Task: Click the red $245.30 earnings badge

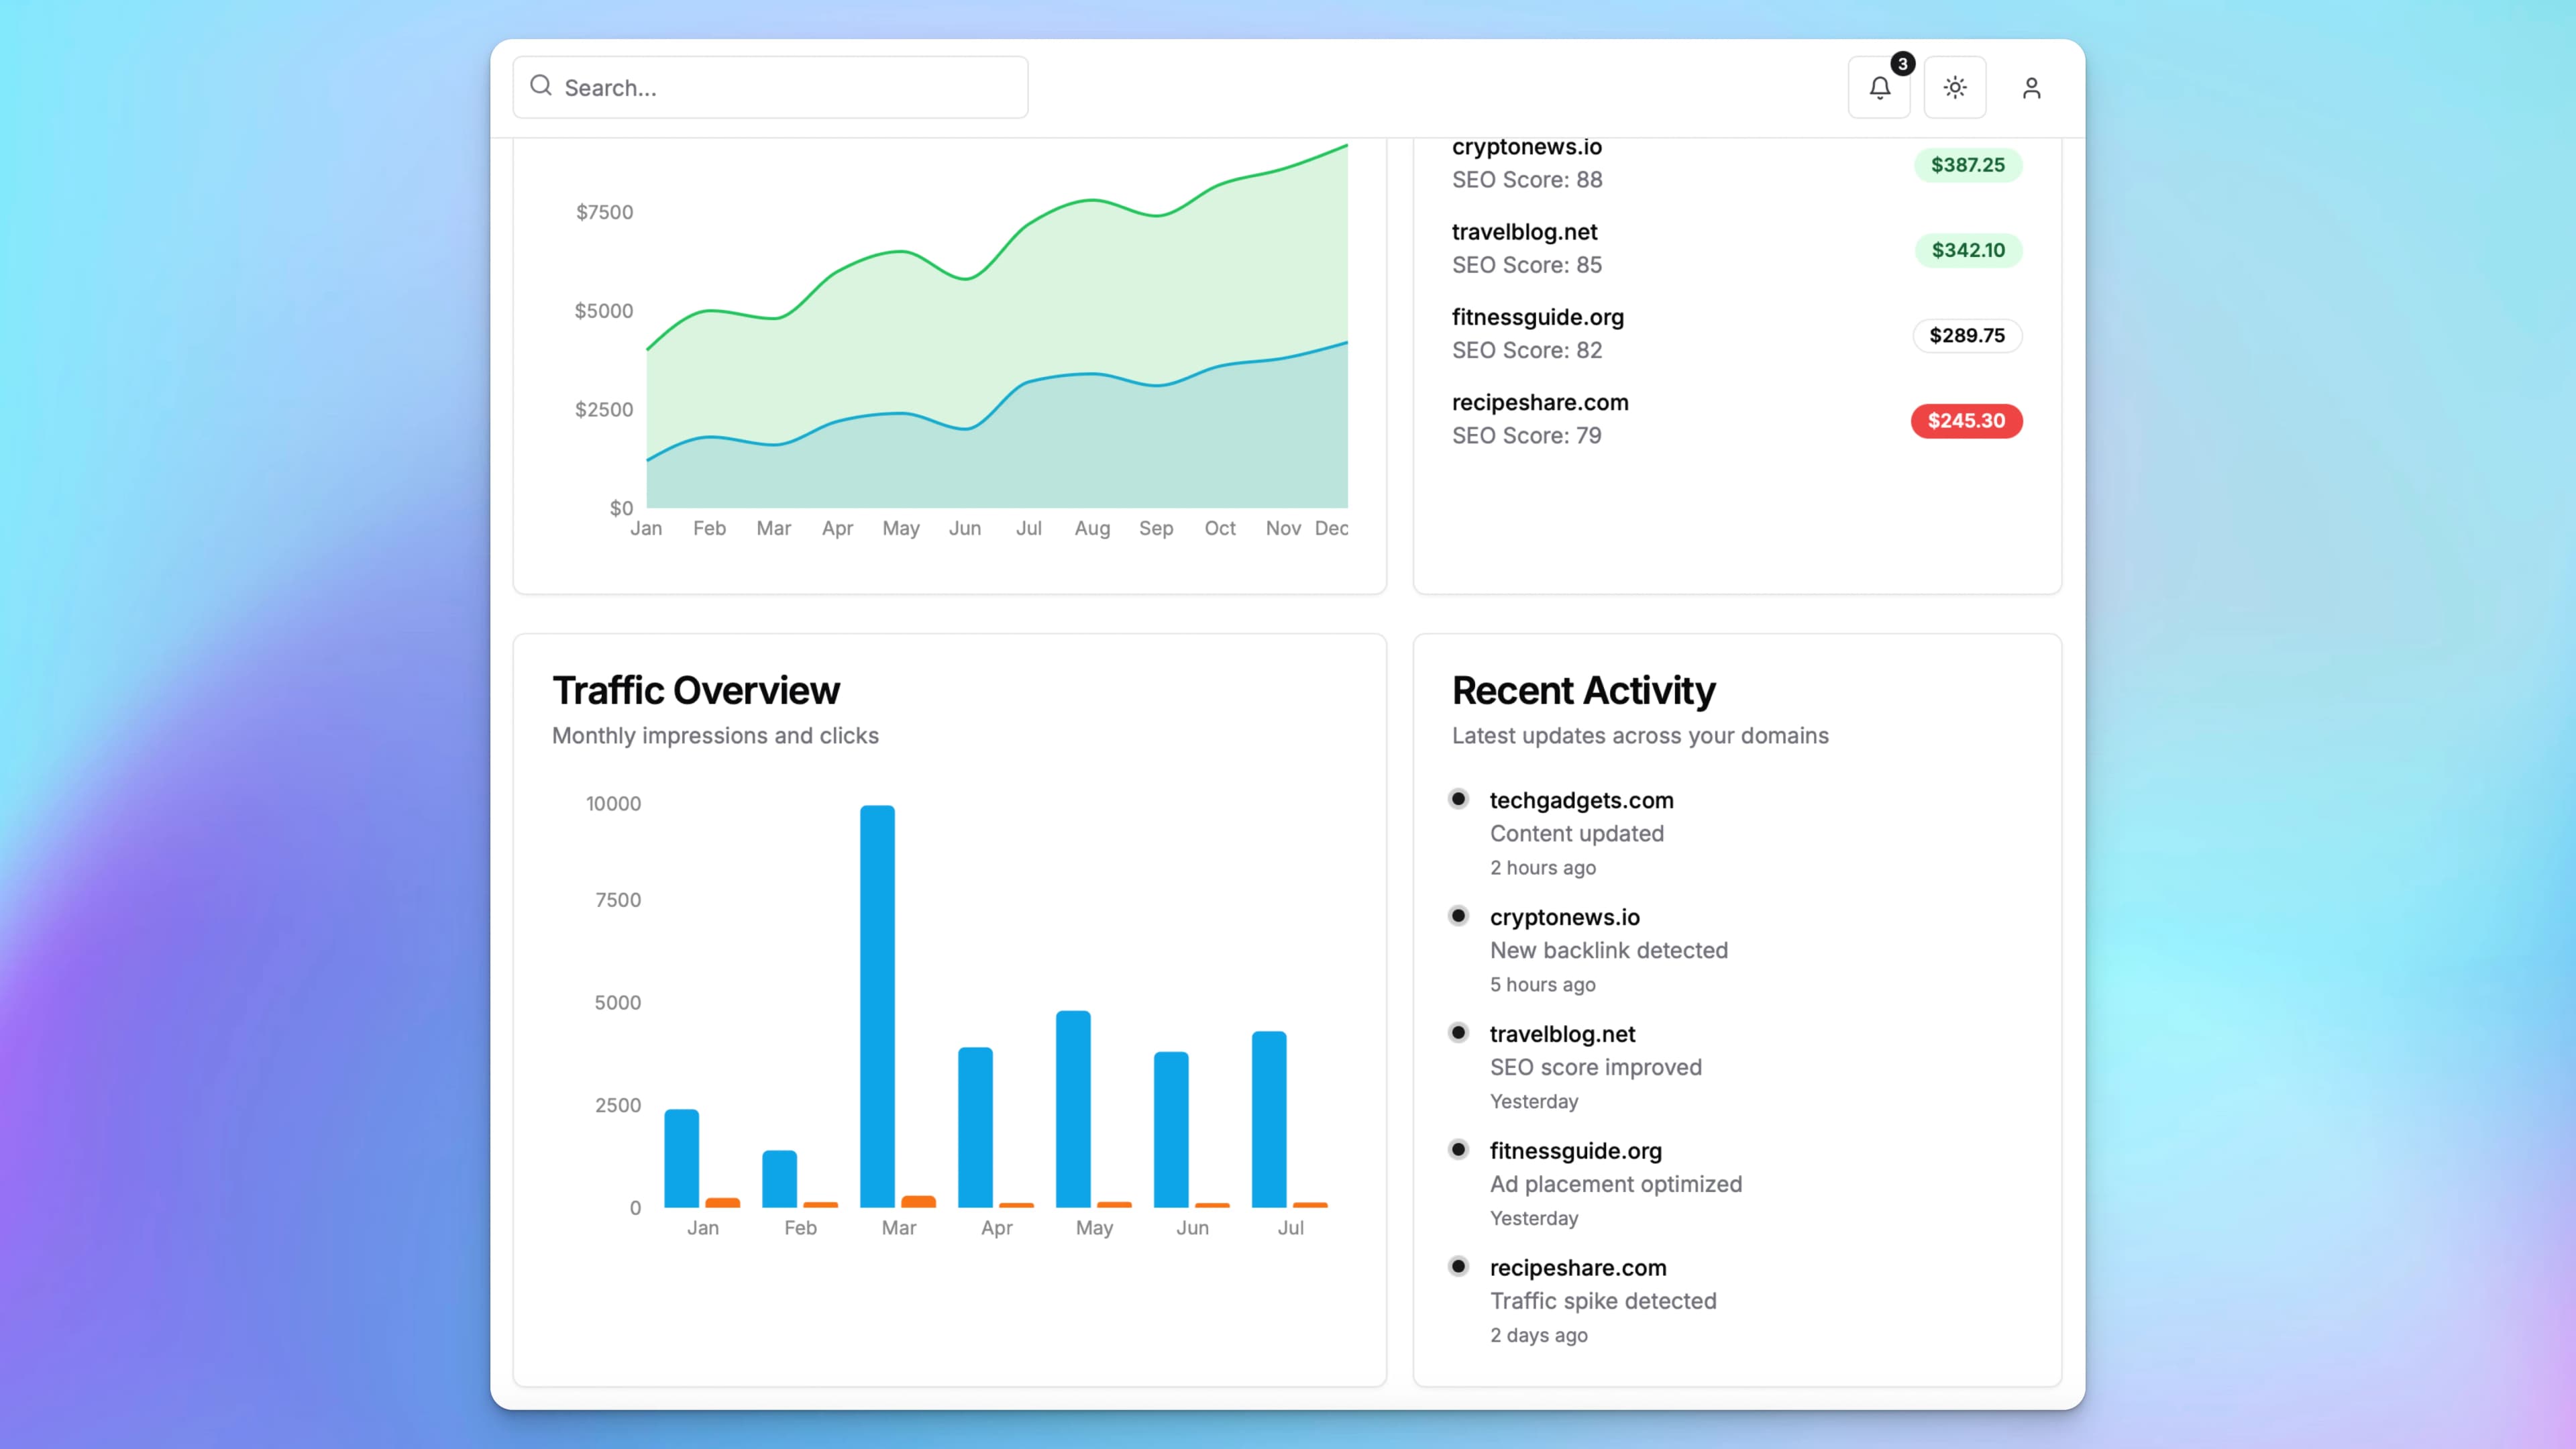Action: 1966,421
